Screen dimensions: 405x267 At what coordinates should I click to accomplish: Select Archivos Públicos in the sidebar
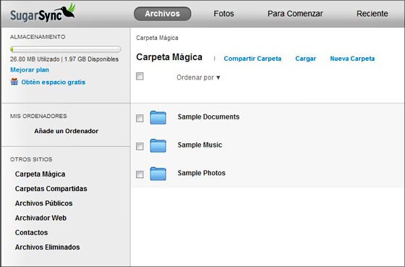pyautogui.click(x=43, y=203)
